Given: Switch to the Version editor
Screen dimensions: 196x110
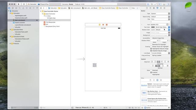Looking at the screenshot, I should (156, 4).
